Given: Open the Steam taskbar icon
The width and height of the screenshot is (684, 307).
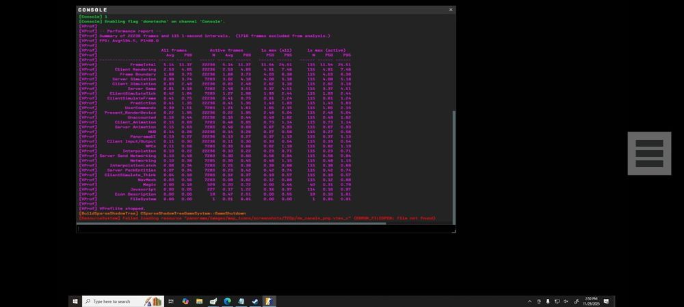Looking at the screenshot, I should [255, 302].
